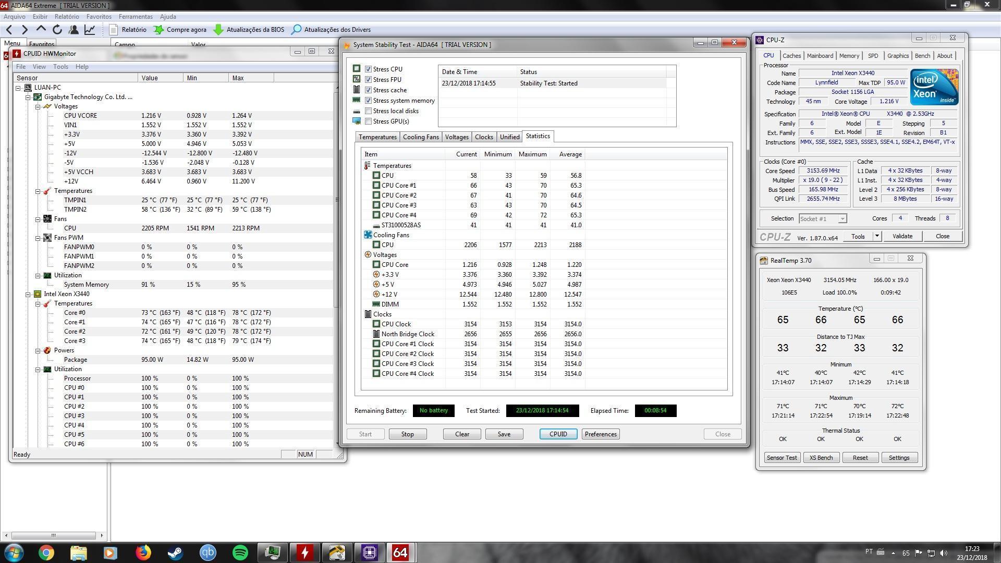The height and width of the screenshot is (563, 1001).
Task: Collapse Fans PWM node
Action: [38, 238]
